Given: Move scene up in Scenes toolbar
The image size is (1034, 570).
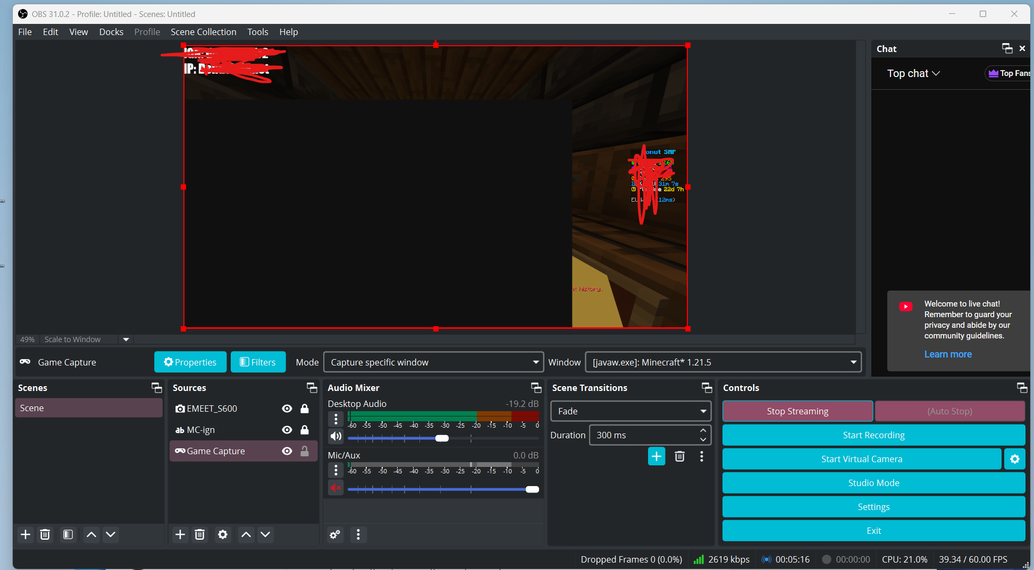Looking at the screenshot, I should point(91,534).
